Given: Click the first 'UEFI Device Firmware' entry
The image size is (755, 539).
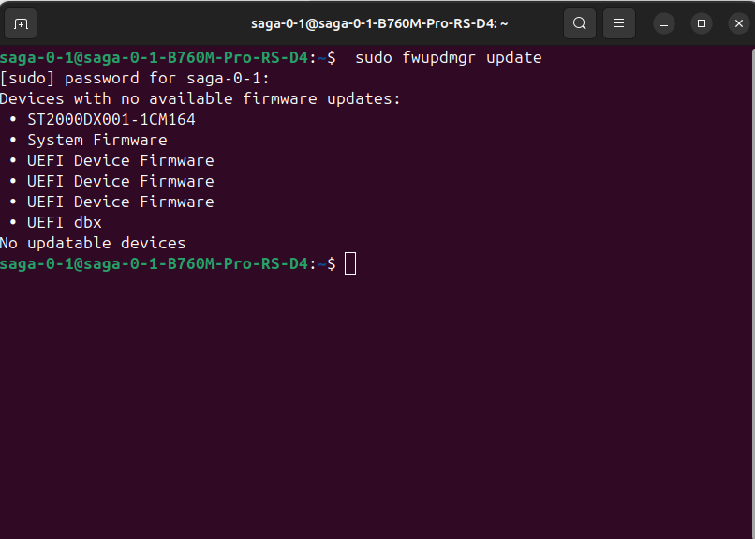Looking at the screenshot, I should coord(120,161).
